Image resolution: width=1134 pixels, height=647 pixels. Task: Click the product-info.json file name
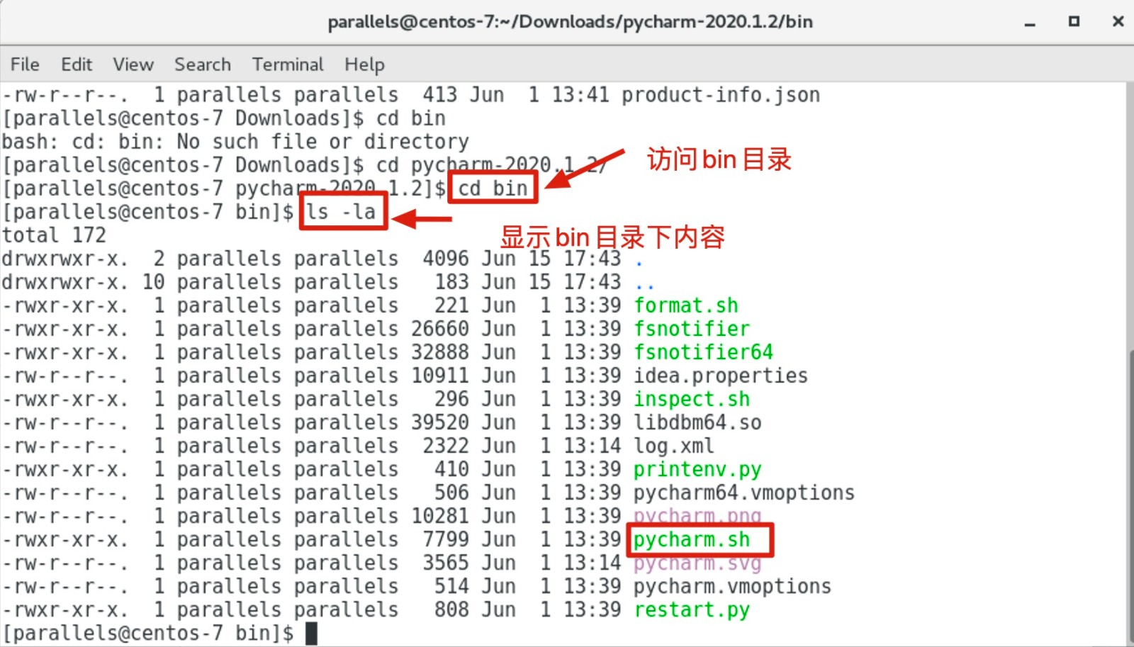pyautogui.click(x=721, y=95)
